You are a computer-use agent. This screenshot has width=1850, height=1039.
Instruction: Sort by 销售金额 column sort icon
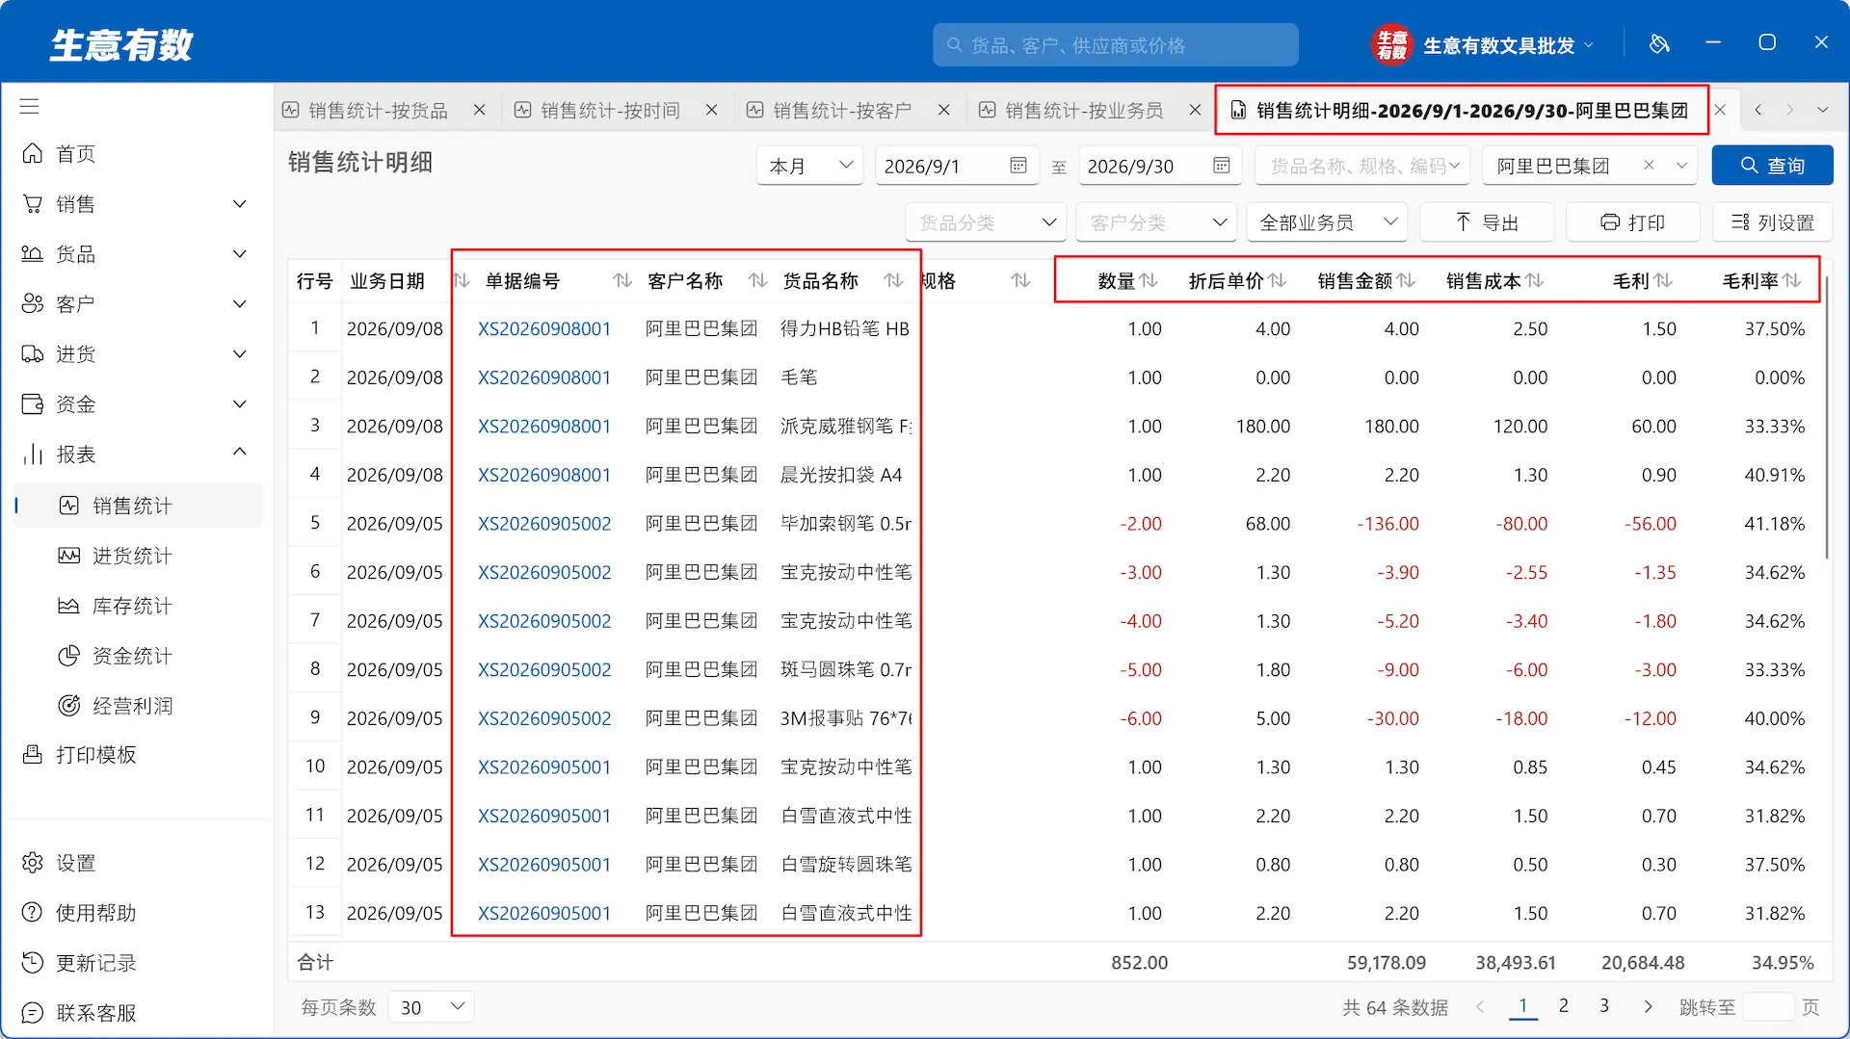coord(1407,280)
